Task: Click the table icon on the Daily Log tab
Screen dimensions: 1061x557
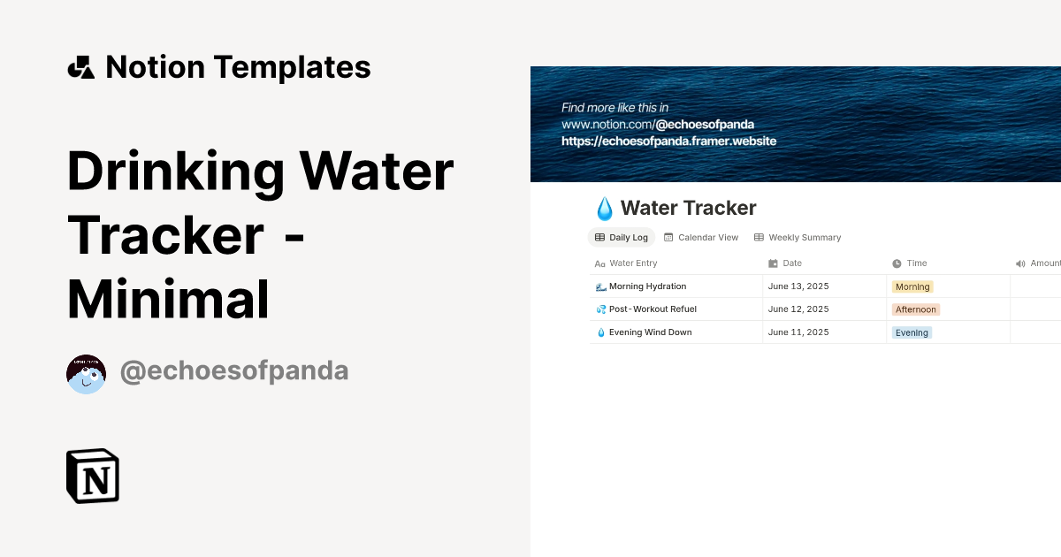Action: (x=600, y=237)
